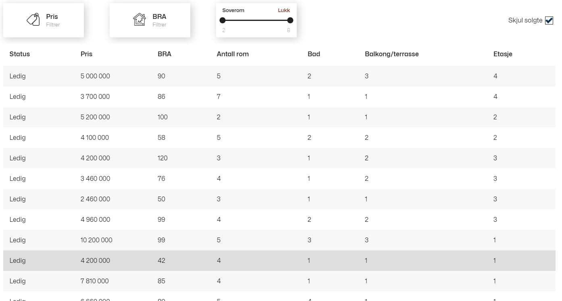Sort by the Balkong/terrasse column header

(x=391, y=54)
